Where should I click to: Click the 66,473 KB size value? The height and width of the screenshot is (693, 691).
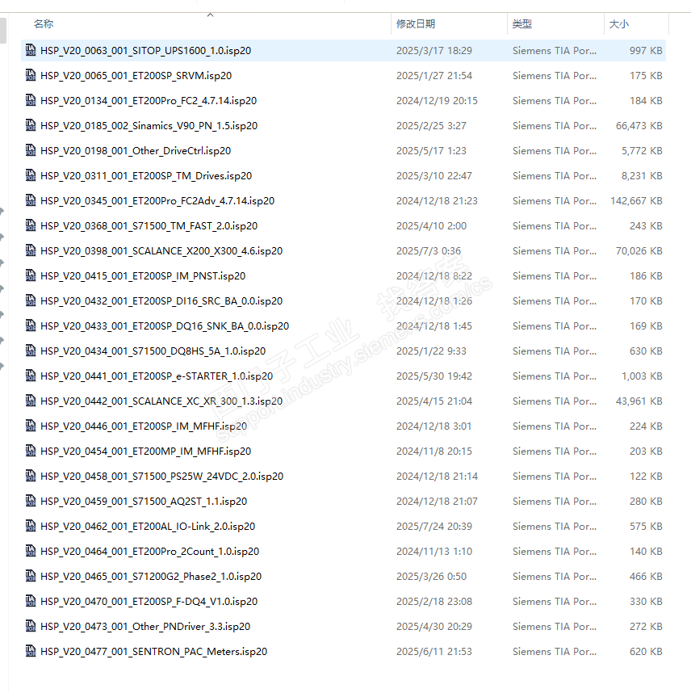639,125
